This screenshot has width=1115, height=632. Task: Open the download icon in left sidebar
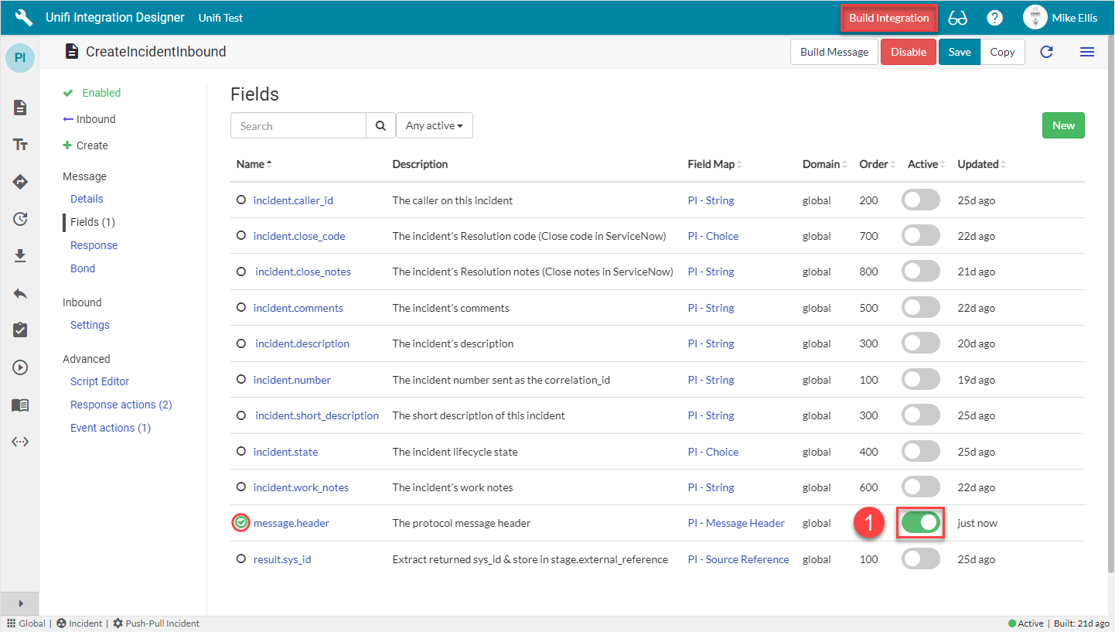21,256
